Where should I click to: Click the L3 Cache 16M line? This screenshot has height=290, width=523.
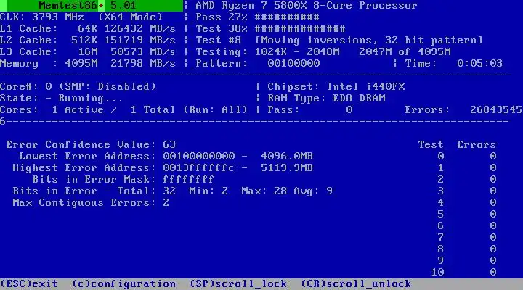click(x=88, y=52)
